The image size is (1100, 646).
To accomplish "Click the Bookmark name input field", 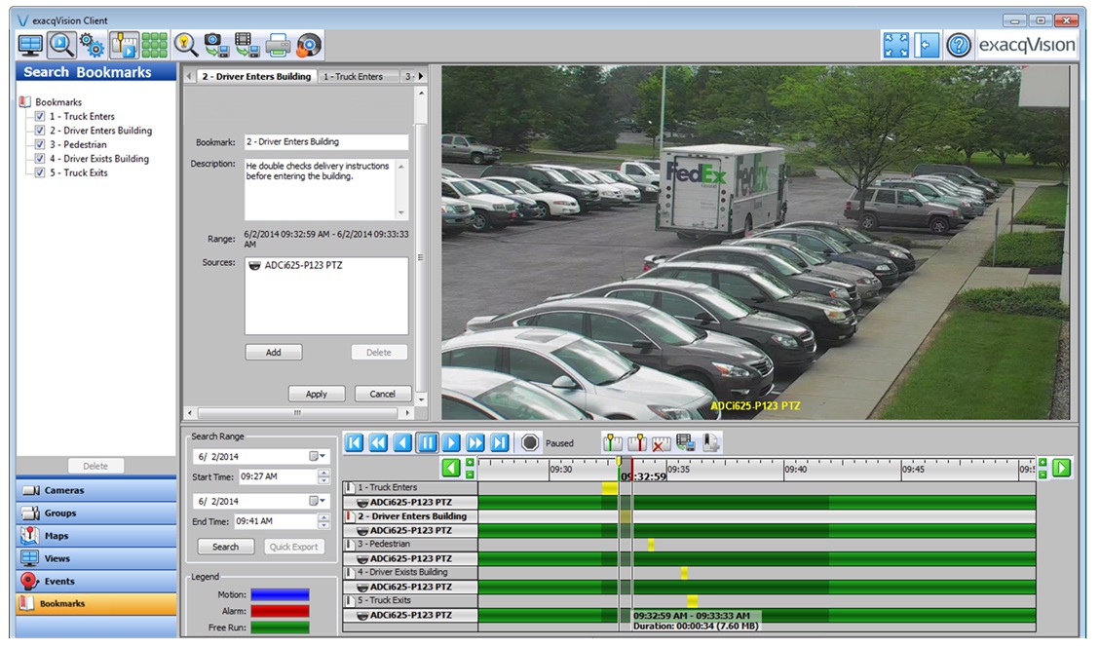I will [326, 141].
